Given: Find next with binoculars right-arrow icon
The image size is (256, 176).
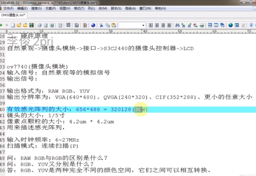Looking at the screenshot, I should pos(189,25).
